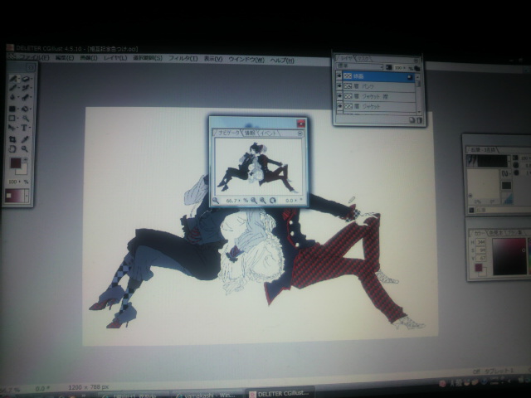Switch to the ナビゲータ tab
This screenshot has width=531, height=398.
click(229, 133)
